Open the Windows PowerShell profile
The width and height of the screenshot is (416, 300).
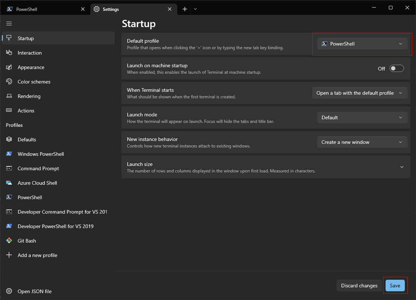(x=58, y=154)
